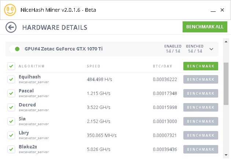Screen dimensions: 231x162
Task: Click the 2.152 GH/s speed value
Action: [x=99, y=121]
